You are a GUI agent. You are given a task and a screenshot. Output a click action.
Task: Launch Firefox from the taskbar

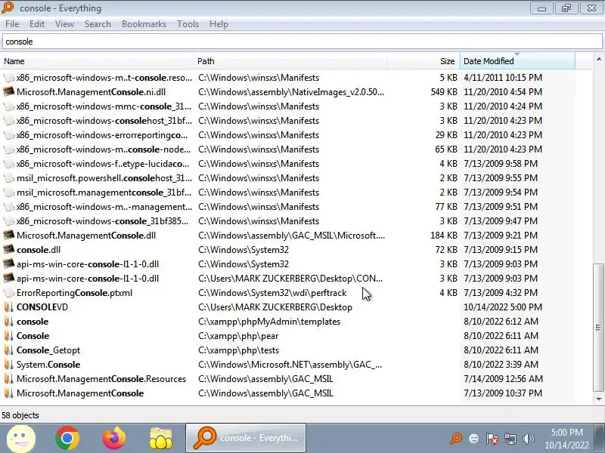[x=114, y=439]
